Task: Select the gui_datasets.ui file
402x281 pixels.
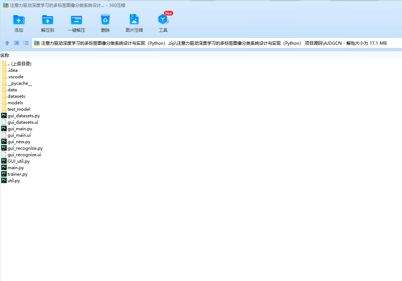Action: [x=20, y=122]
